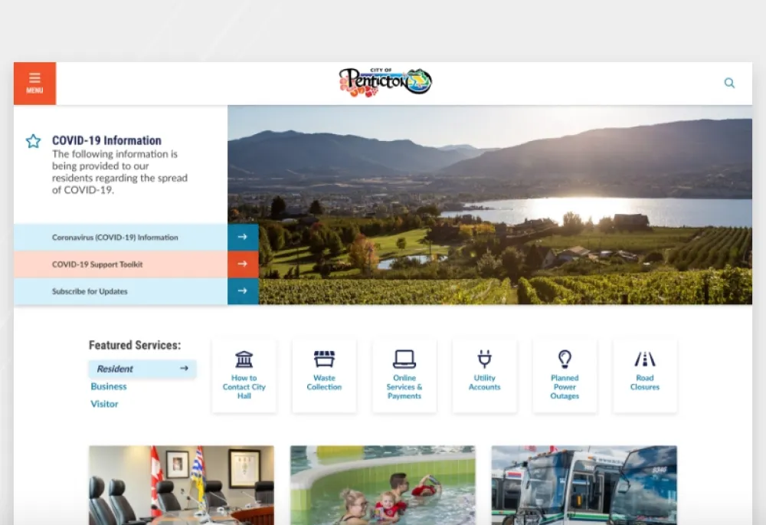Open COVID-19 Support Toolkit link
The height and width of the screenshot is (525, 766).
click(x=97, y=264)
